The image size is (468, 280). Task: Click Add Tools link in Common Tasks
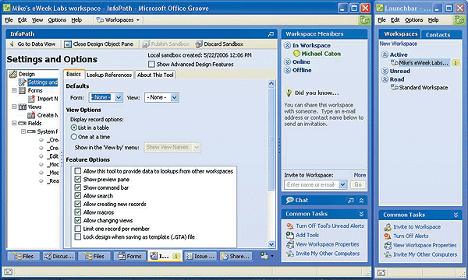307,235
